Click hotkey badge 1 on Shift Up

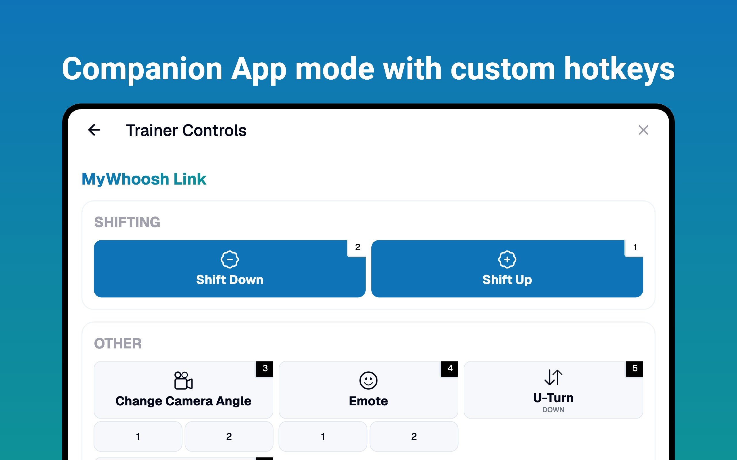pyautogui.click(x=635, y=248)
